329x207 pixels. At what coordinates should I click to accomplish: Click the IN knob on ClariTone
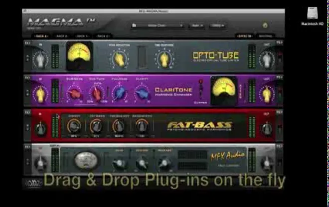click(x=40, y=94)
